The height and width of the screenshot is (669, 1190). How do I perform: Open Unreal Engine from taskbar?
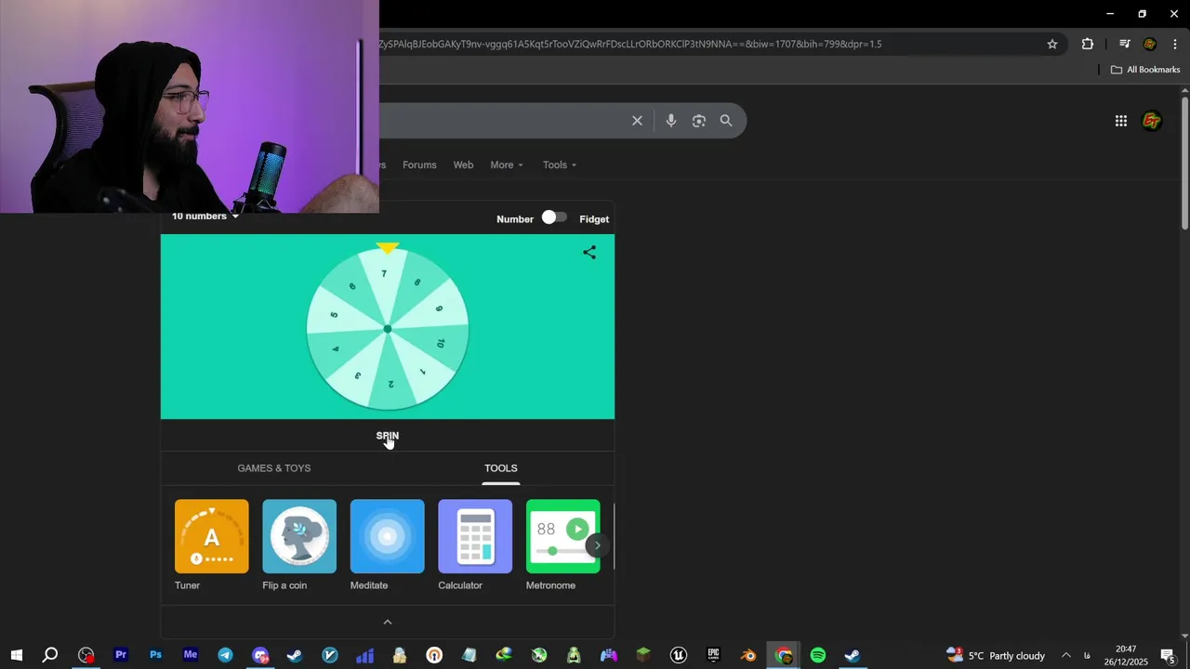pyautogui.click(x=679, y=655)
